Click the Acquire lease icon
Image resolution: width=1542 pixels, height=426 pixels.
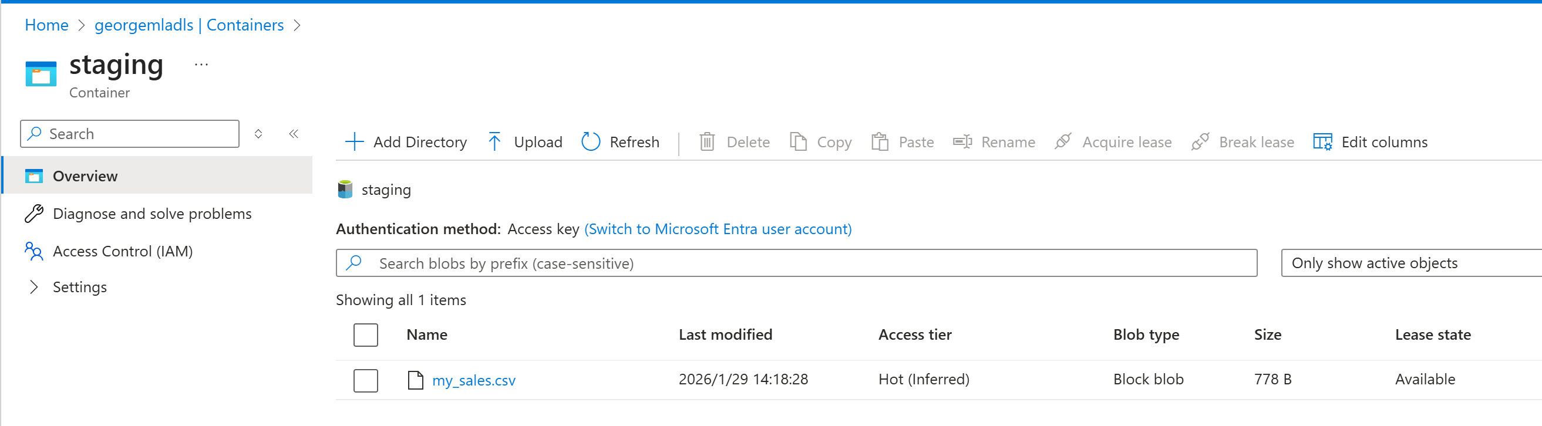coord(1063,142)
